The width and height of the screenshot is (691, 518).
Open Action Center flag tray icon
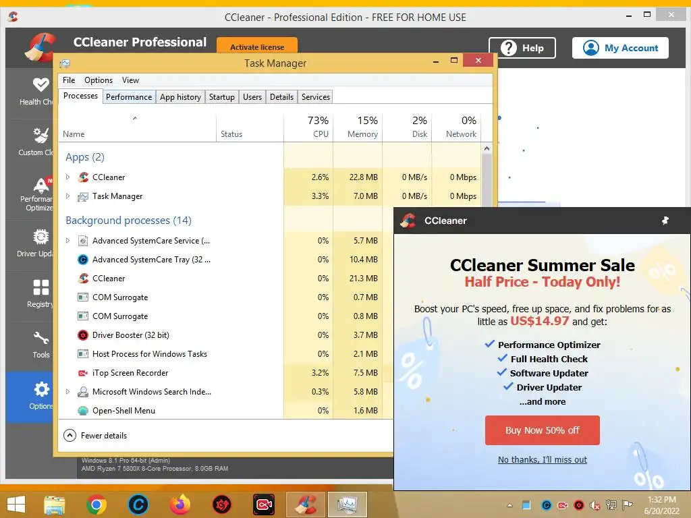pos(628,505)
